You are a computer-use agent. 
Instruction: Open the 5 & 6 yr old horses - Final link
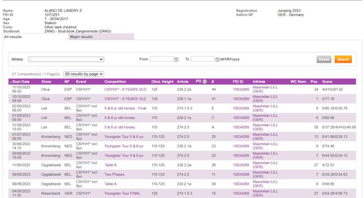point(125,108)
